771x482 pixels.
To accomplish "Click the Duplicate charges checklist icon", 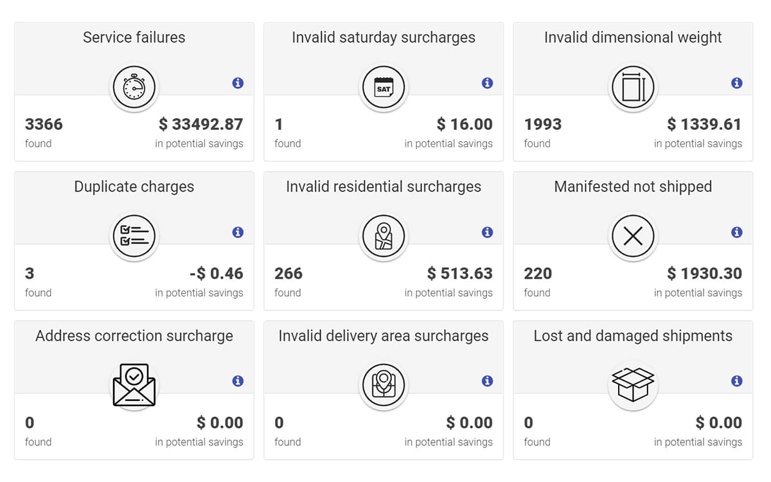I will 134,237.
